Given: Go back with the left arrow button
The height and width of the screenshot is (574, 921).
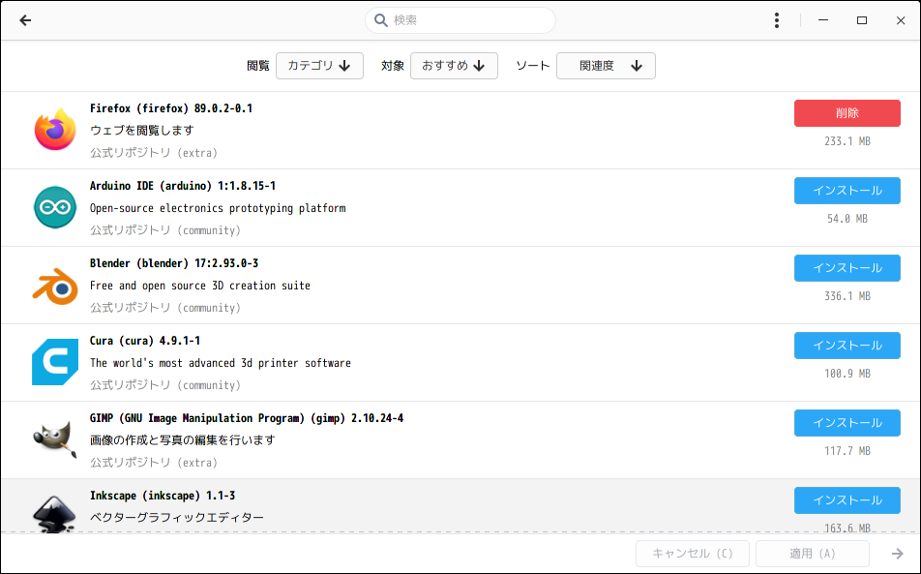Looking at the screenshot, I should coord(25,20).
